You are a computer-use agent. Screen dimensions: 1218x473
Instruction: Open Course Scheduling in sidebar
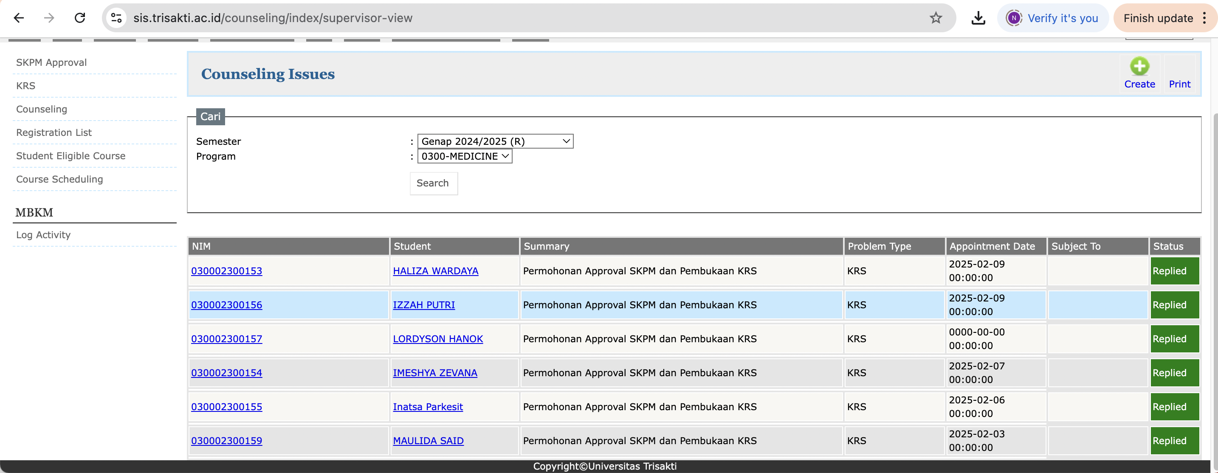pos(59,180)
